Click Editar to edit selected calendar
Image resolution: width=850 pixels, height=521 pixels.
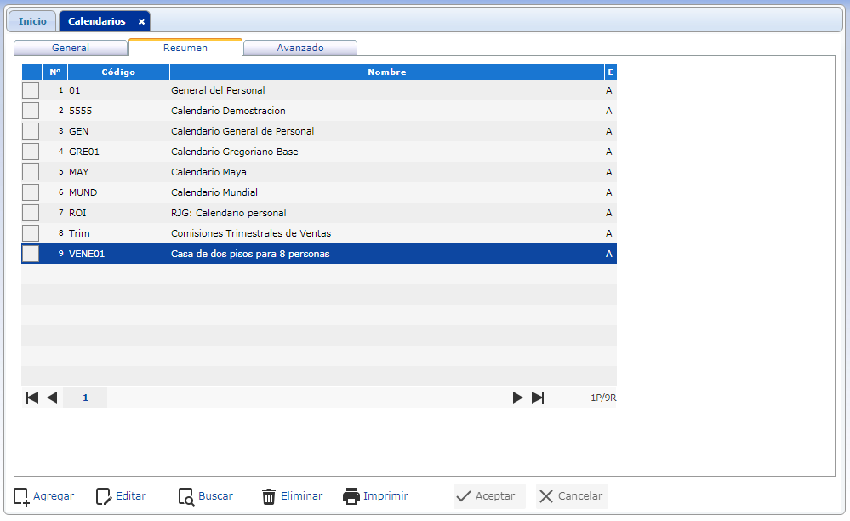point(121,496)
